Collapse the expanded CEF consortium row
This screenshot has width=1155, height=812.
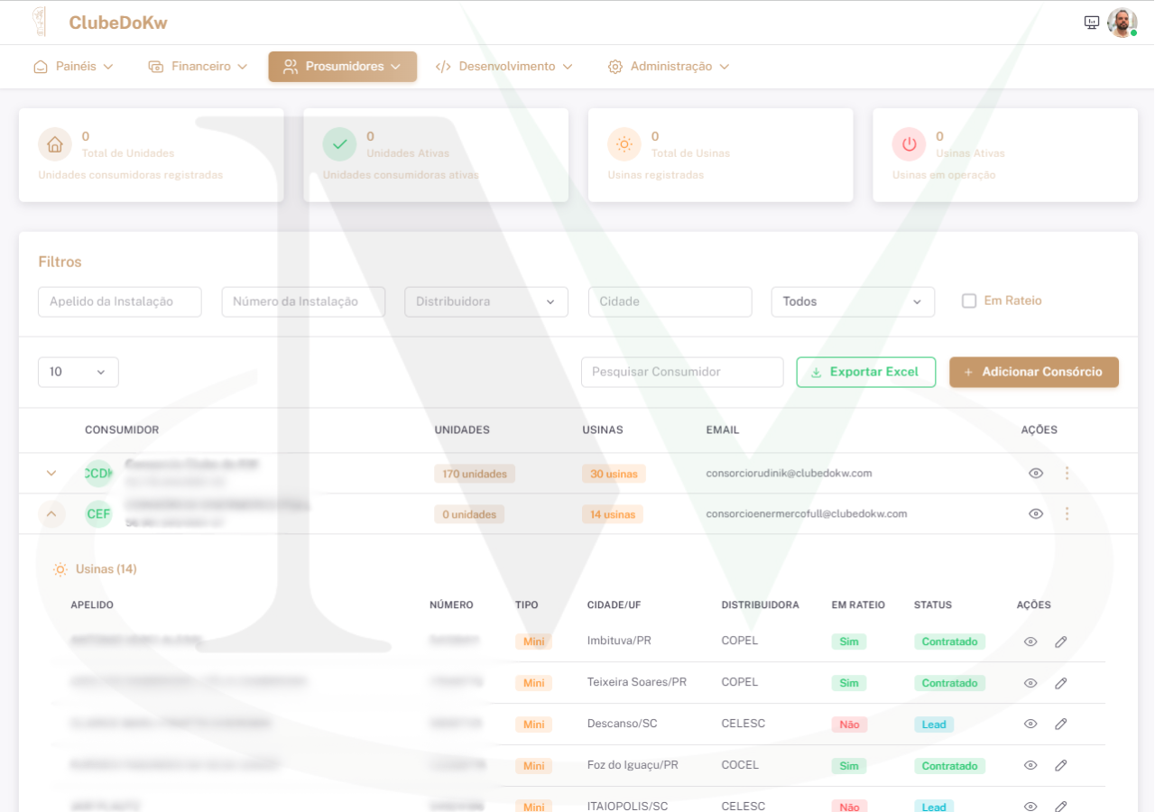coord(51,514)
